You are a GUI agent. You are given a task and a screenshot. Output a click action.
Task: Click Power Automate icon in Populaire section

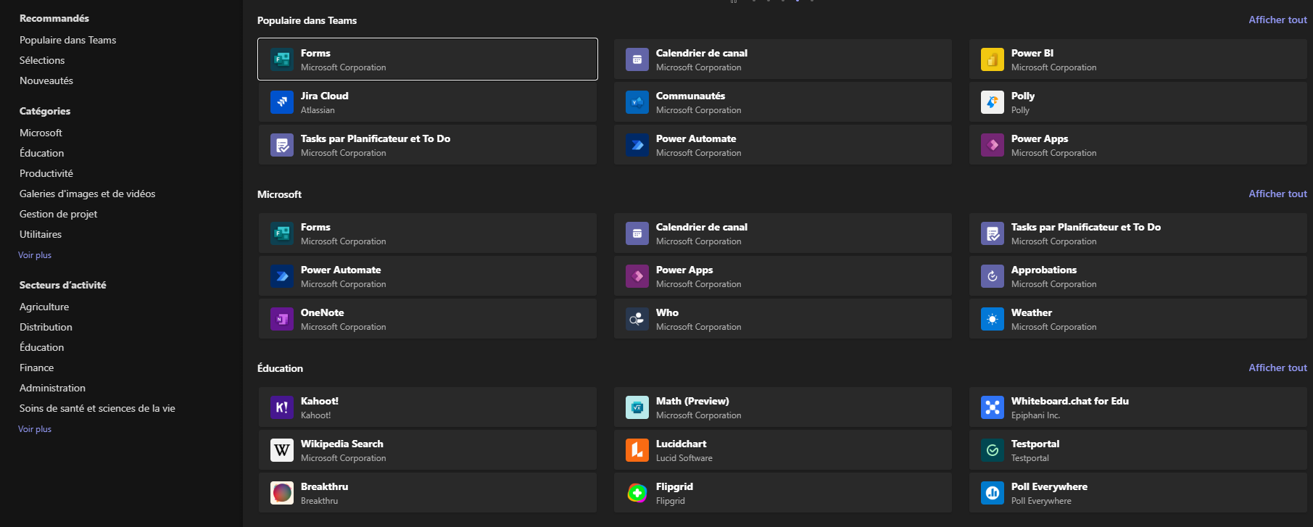click(x=637, y=145)
